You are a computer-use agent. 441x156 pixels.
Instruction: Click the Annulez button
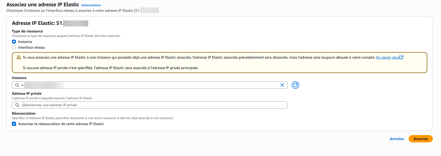[x=397, y=139]
